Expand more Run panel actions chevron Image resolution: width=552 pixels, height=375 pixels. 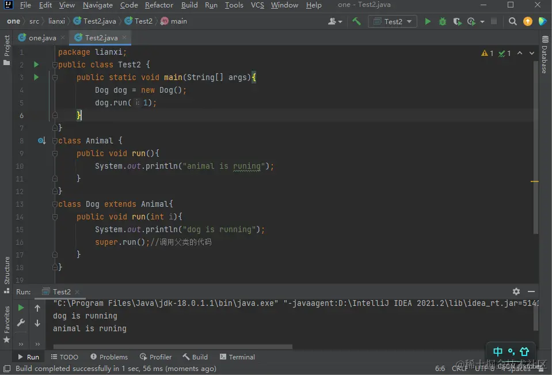coord(21,344)
